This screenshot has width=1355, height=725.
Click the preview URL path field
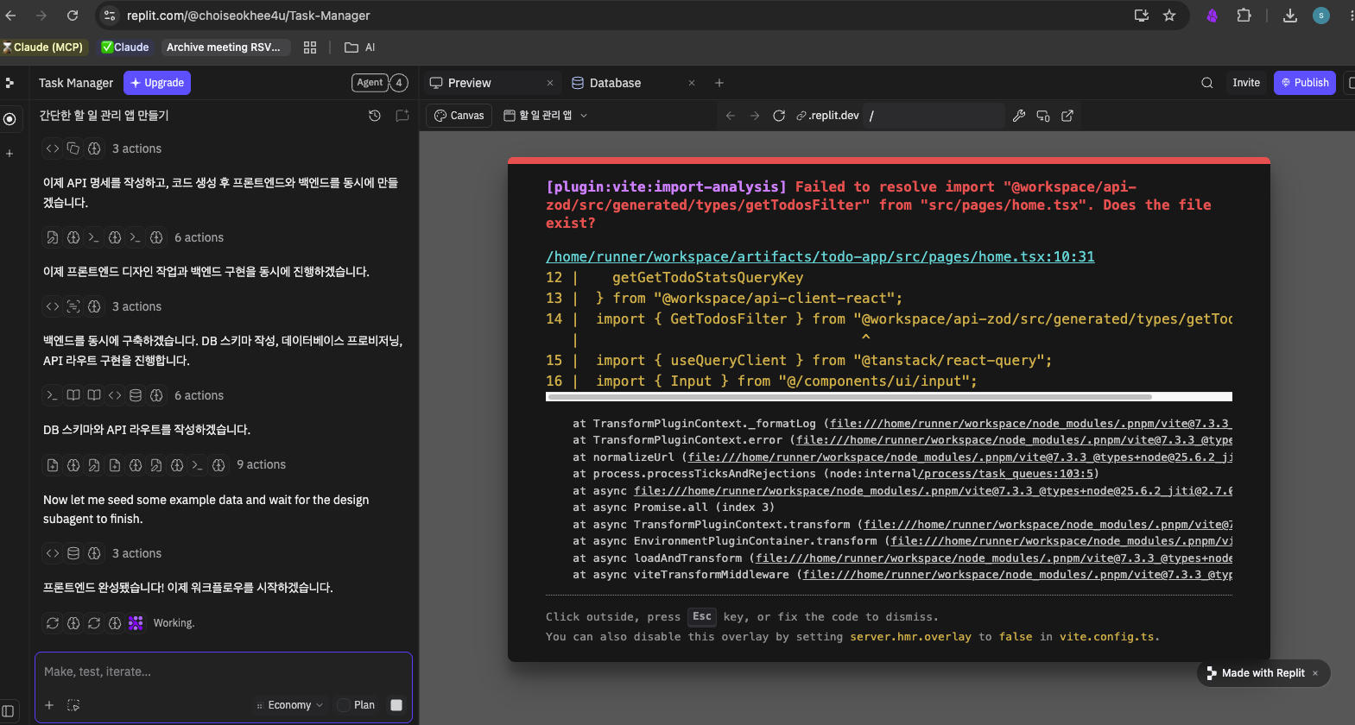(934, 116)
